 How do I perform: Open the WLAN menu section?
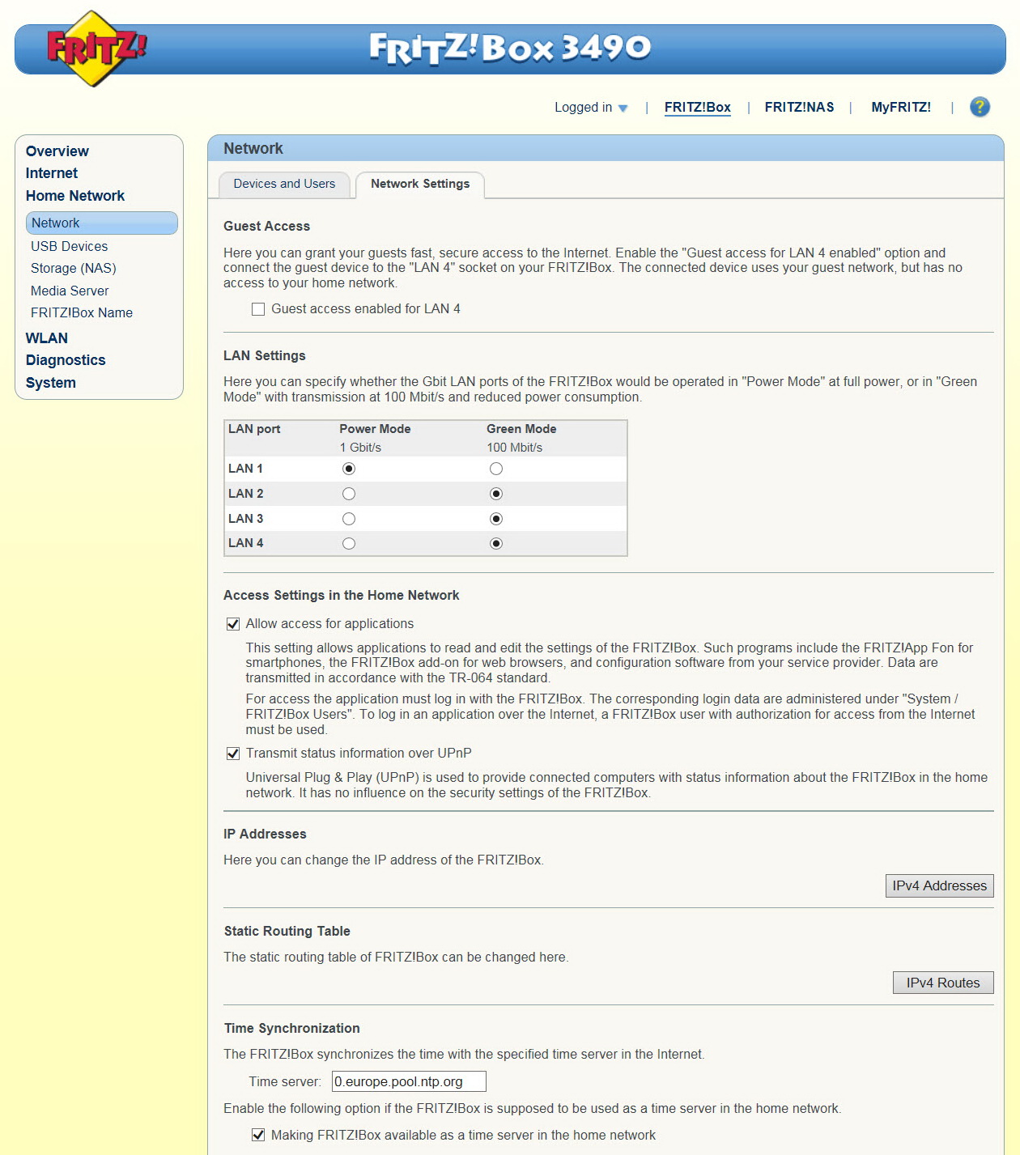coord(47,338)
